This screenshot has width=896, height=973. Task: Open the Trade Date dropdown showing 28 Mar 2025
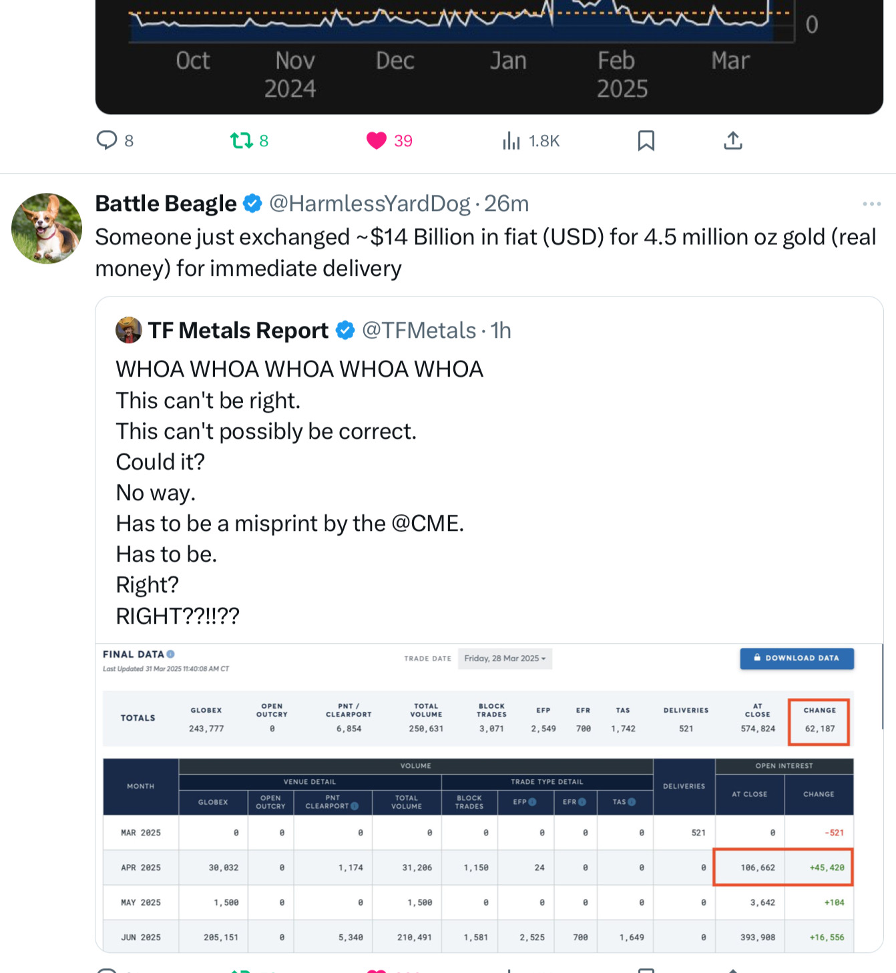click(505, 658)
